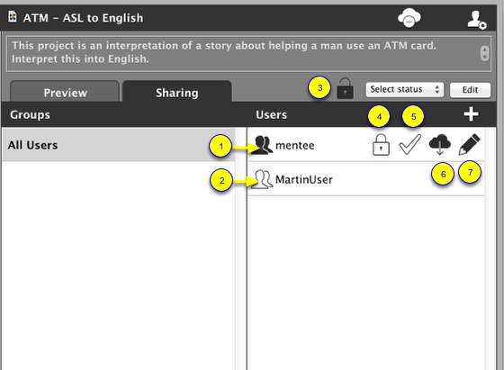
Task: Click the cloud download icon for mentee
Action: click(440, 145)
